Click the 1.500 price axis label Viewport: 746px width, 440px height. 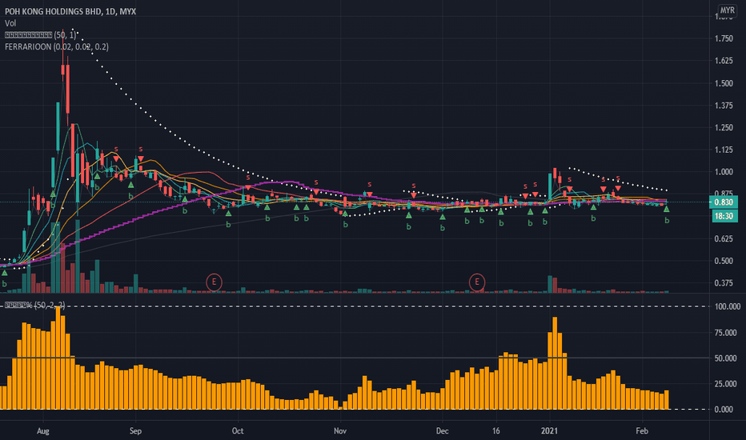[x=724, y=83]
